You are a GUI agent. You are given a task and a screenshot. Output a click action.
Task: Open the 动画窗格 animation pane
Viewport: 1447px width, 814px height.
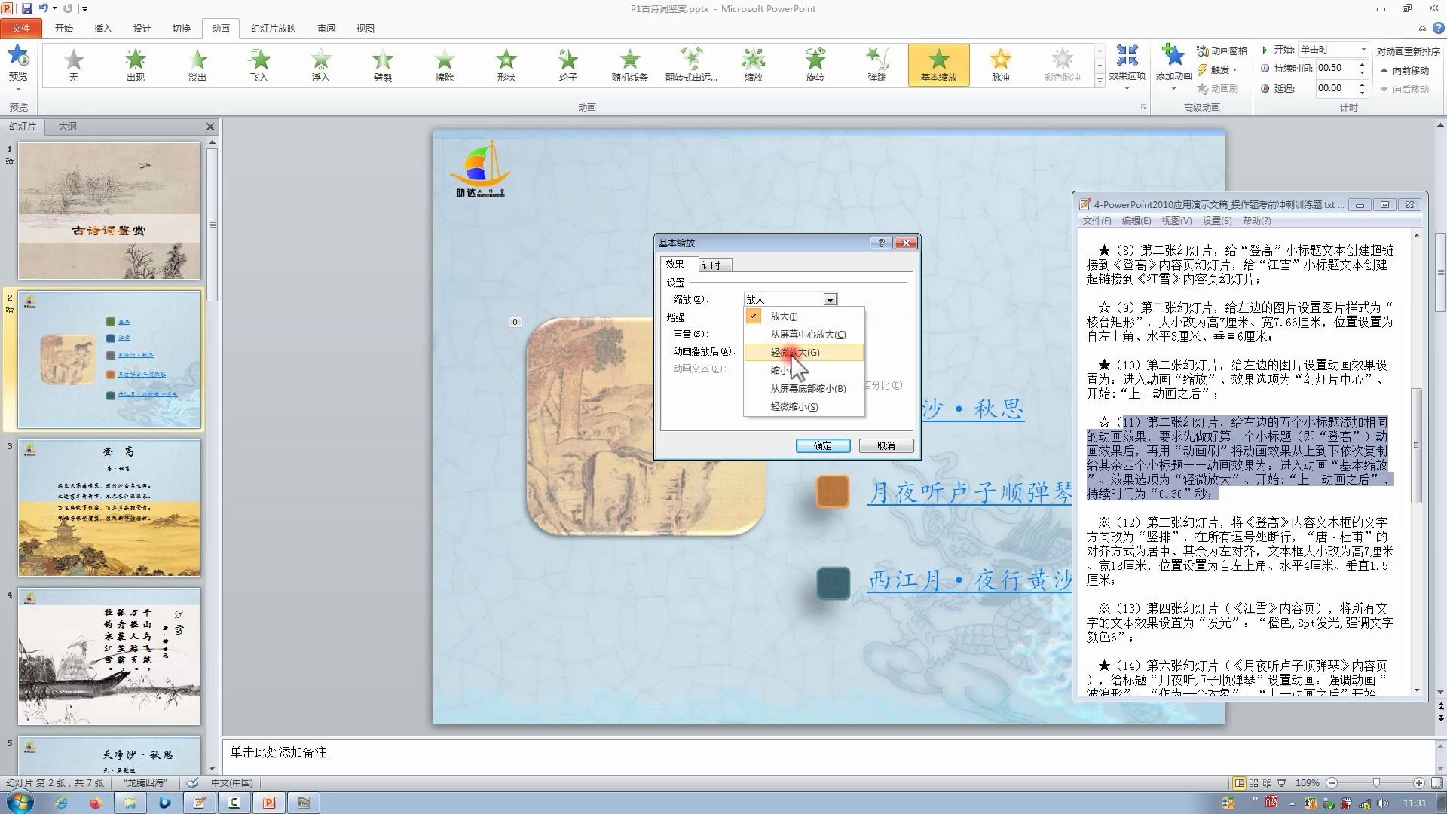click(x=1222, y=50)
